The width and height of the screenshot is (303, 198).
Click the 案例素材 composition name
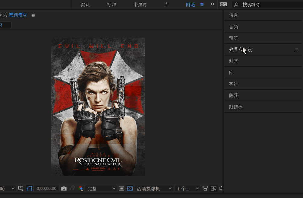tap(18, 15)
